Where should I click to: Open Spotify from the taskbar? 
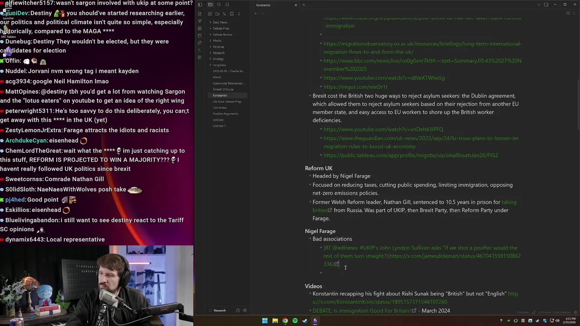pyautogui.click(x=295, y=321)
